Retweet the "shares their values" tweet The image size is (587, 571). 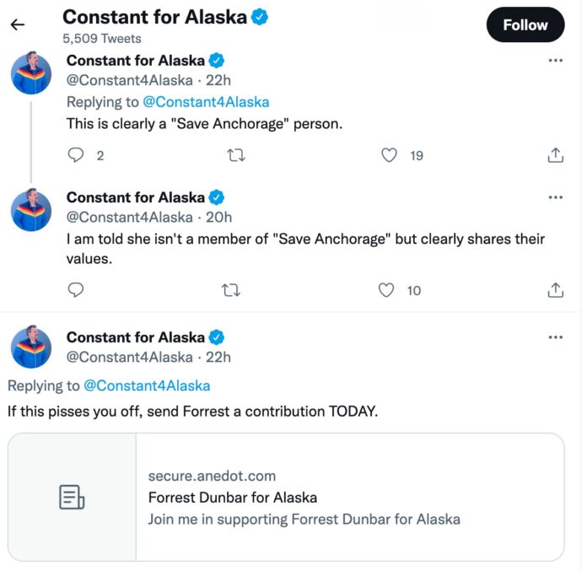[x=231, y=290]
